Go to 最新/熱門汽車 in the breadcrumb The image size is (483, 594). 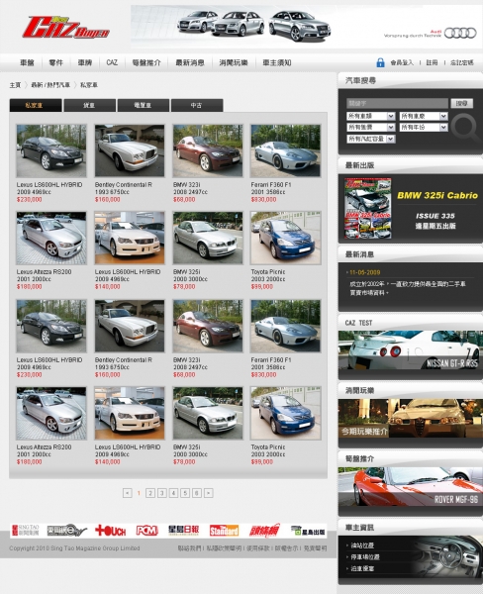tap(50, 85)
